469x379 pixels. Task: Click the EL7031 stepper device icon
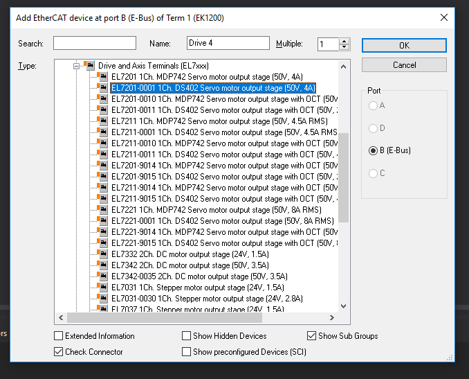102,288
